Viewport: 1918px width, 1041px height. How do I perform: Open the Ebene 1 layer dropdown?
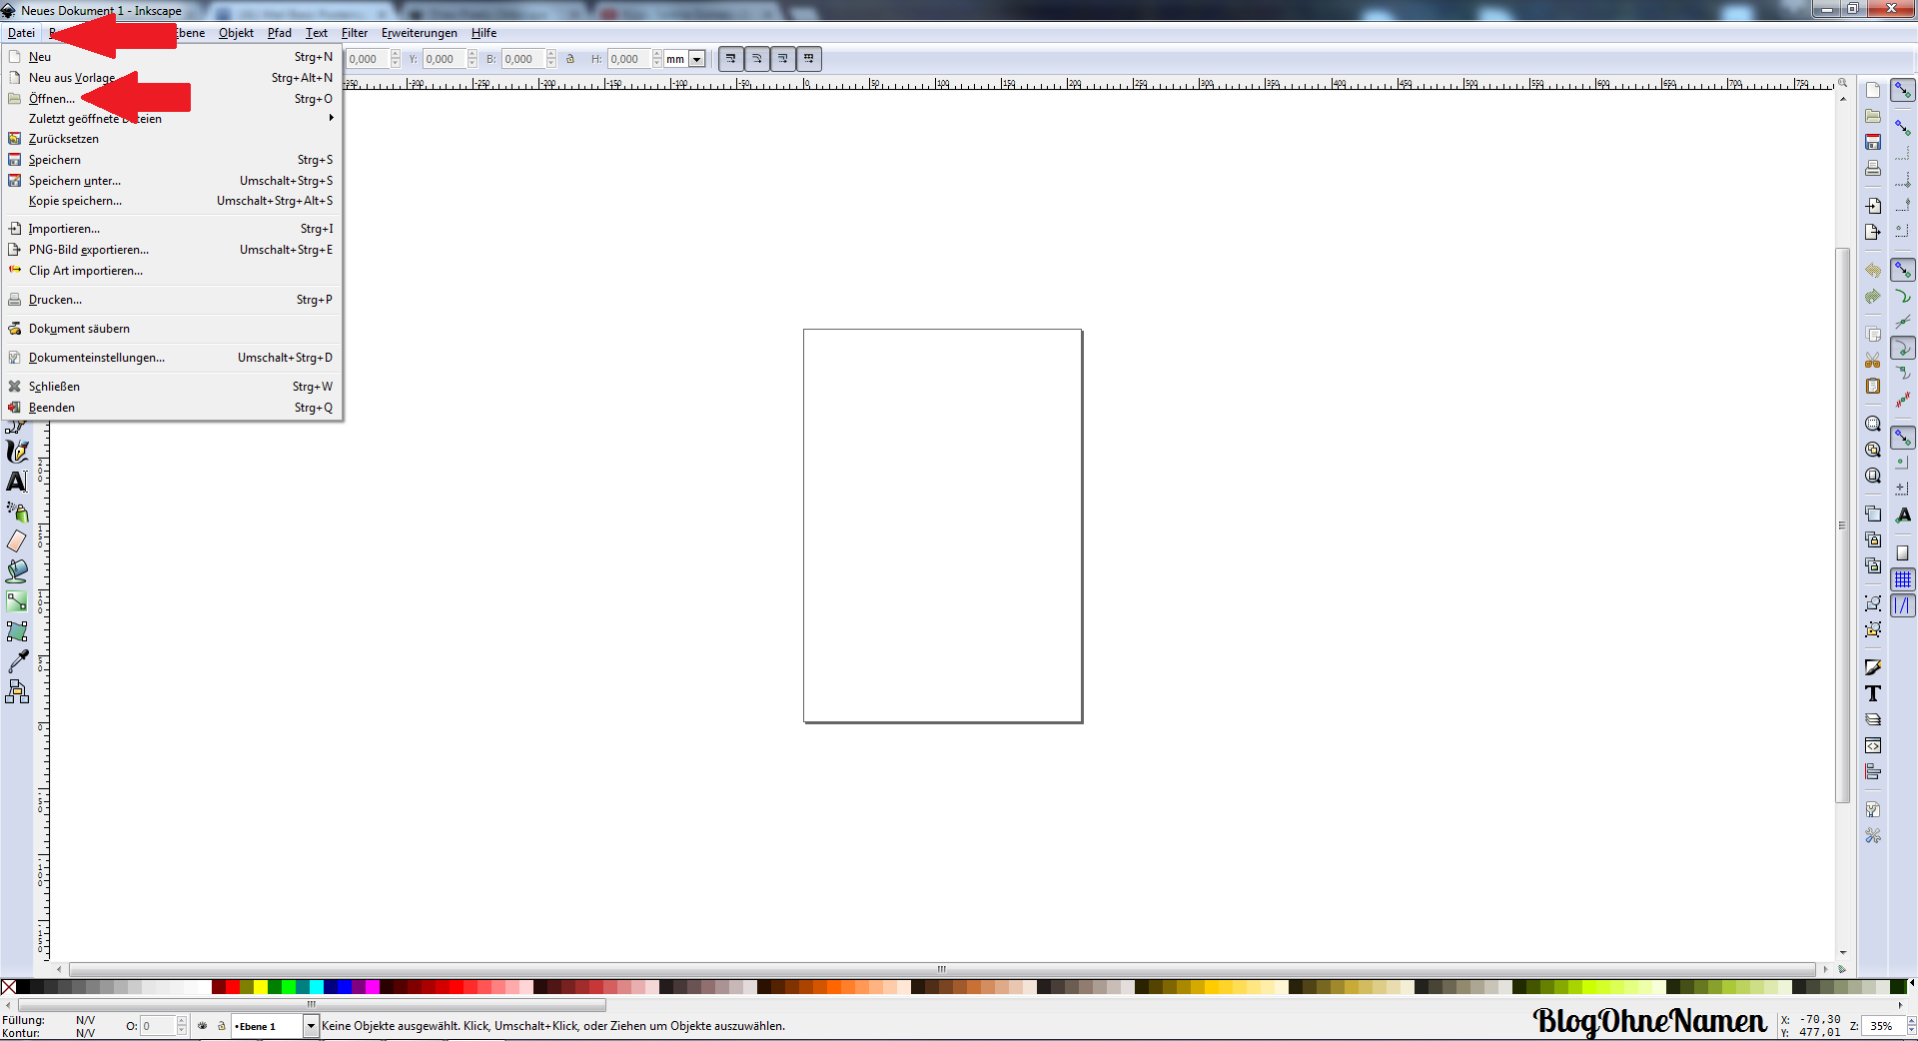coord(311,1026)
